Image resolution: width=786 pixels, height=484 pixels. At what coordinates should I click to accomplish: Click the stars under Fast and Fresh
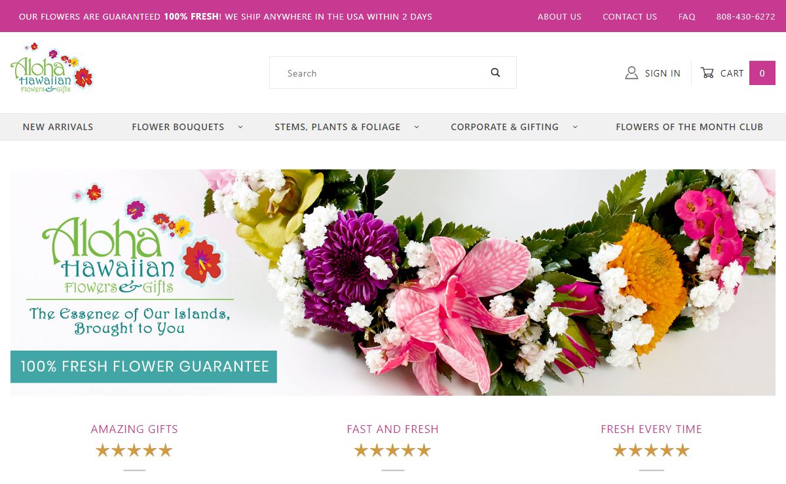tap(393, 450)
